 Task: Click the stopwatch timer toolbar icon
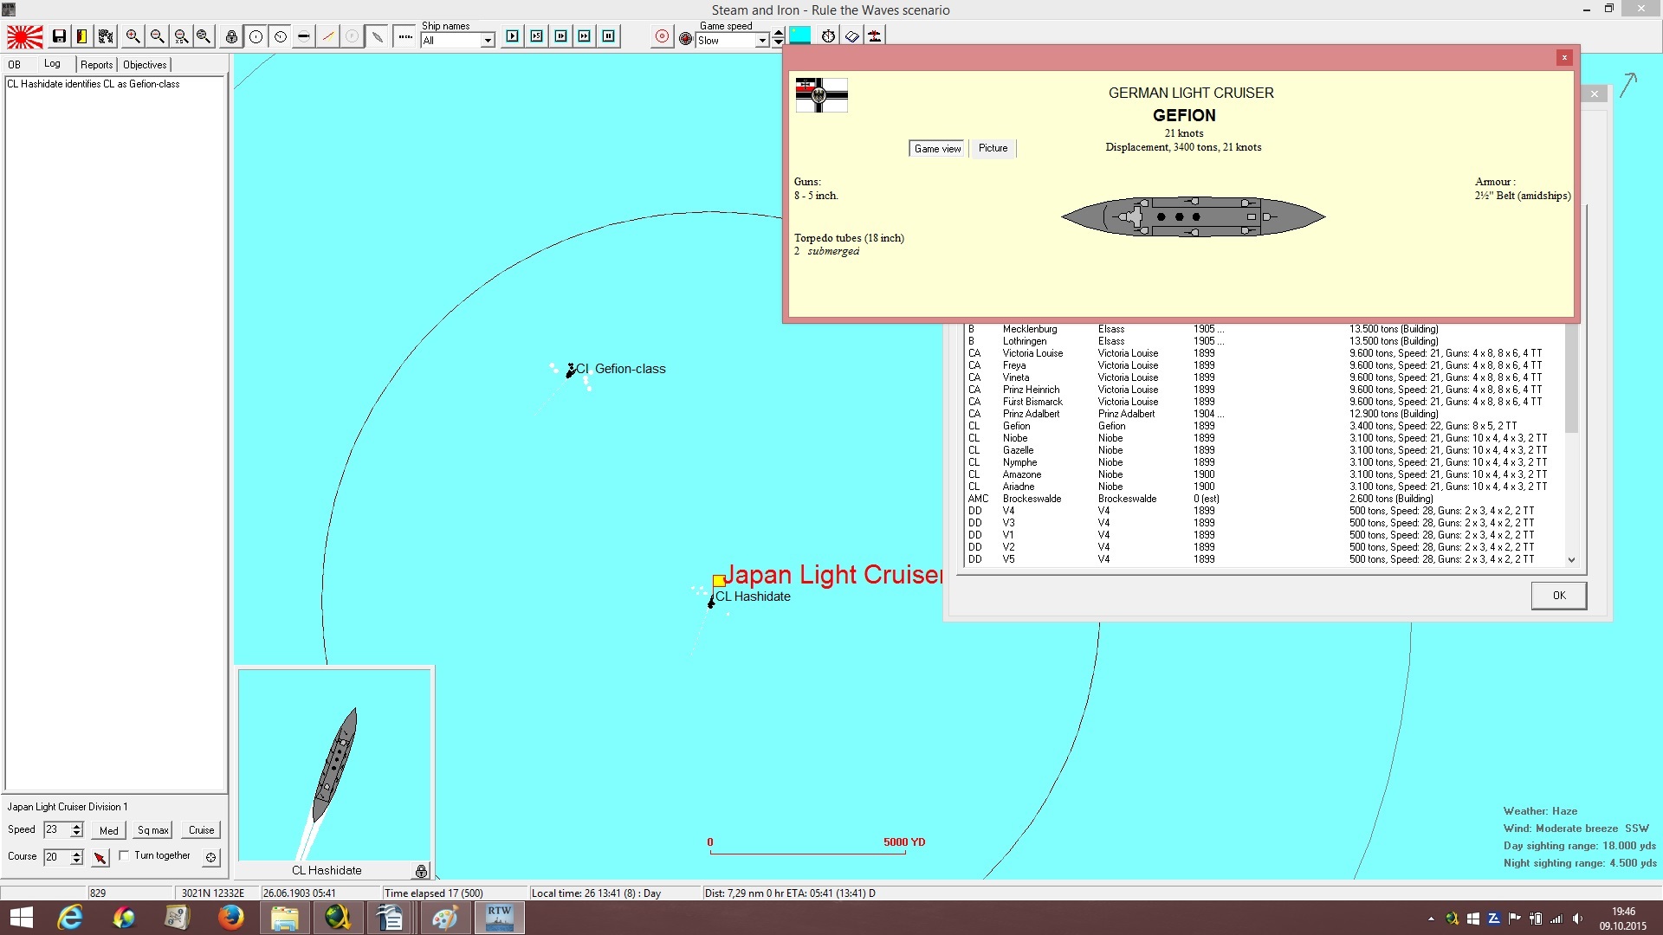coord(829,36)
